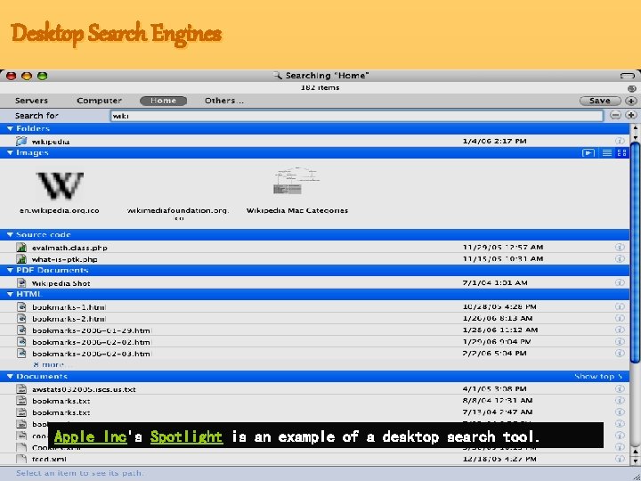Show info for bookmarks.txt dated 8/8/04

[x=620, y=401]
